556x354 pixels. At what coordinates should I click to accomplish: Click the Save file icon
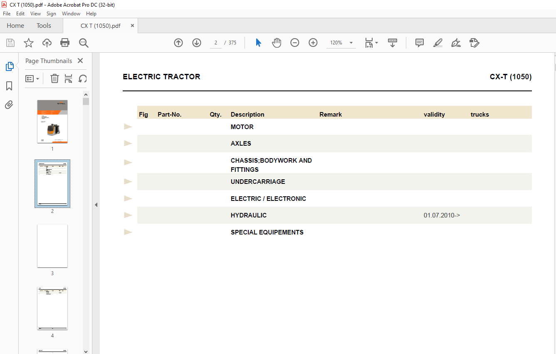(10, 43)
